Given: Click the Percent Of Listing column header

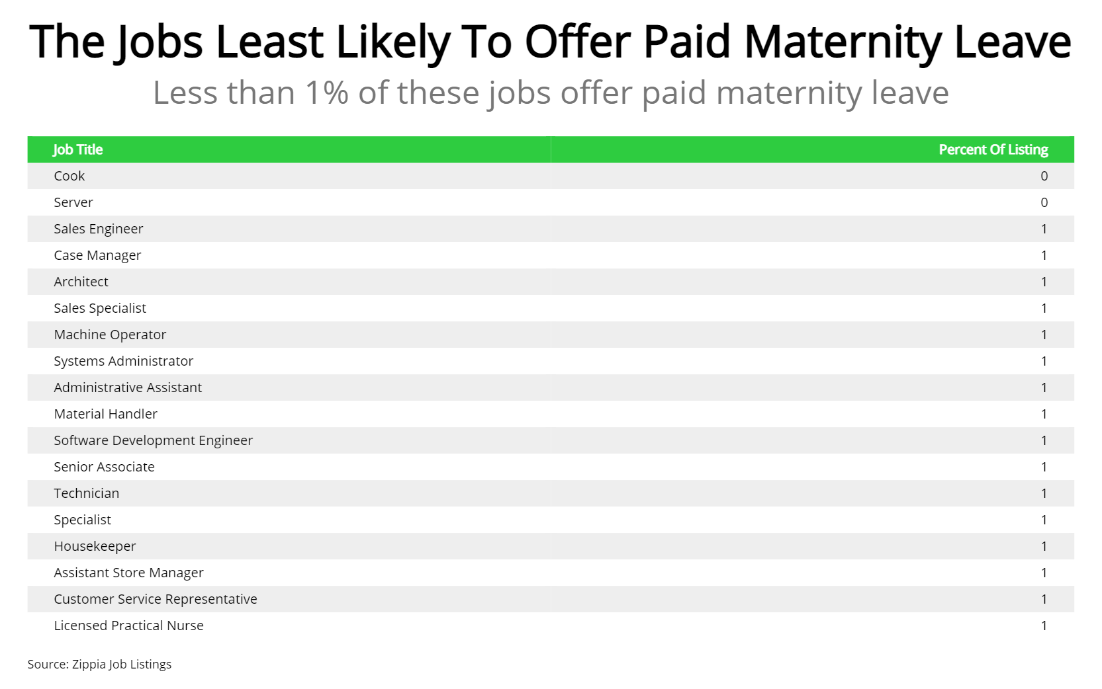Looking at the screenshot, I should pyautogui.click(x=993, y=149).
